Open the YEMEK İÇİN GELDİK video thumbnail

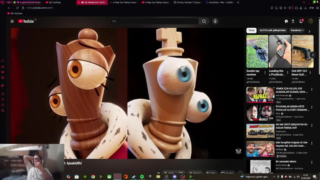[260, 95]
